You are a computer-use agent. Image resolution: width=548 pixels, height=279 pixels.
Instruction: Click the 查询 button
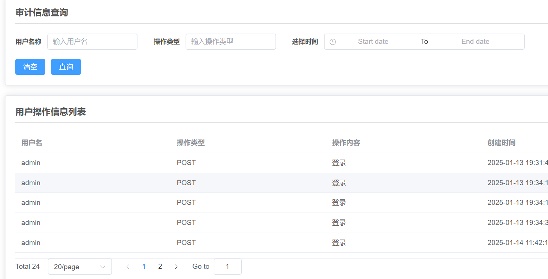pos(66,67)
